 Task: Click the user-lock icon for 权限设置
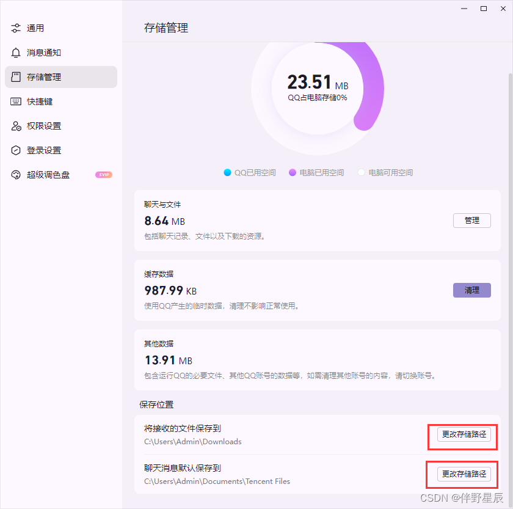pos(16,126)
